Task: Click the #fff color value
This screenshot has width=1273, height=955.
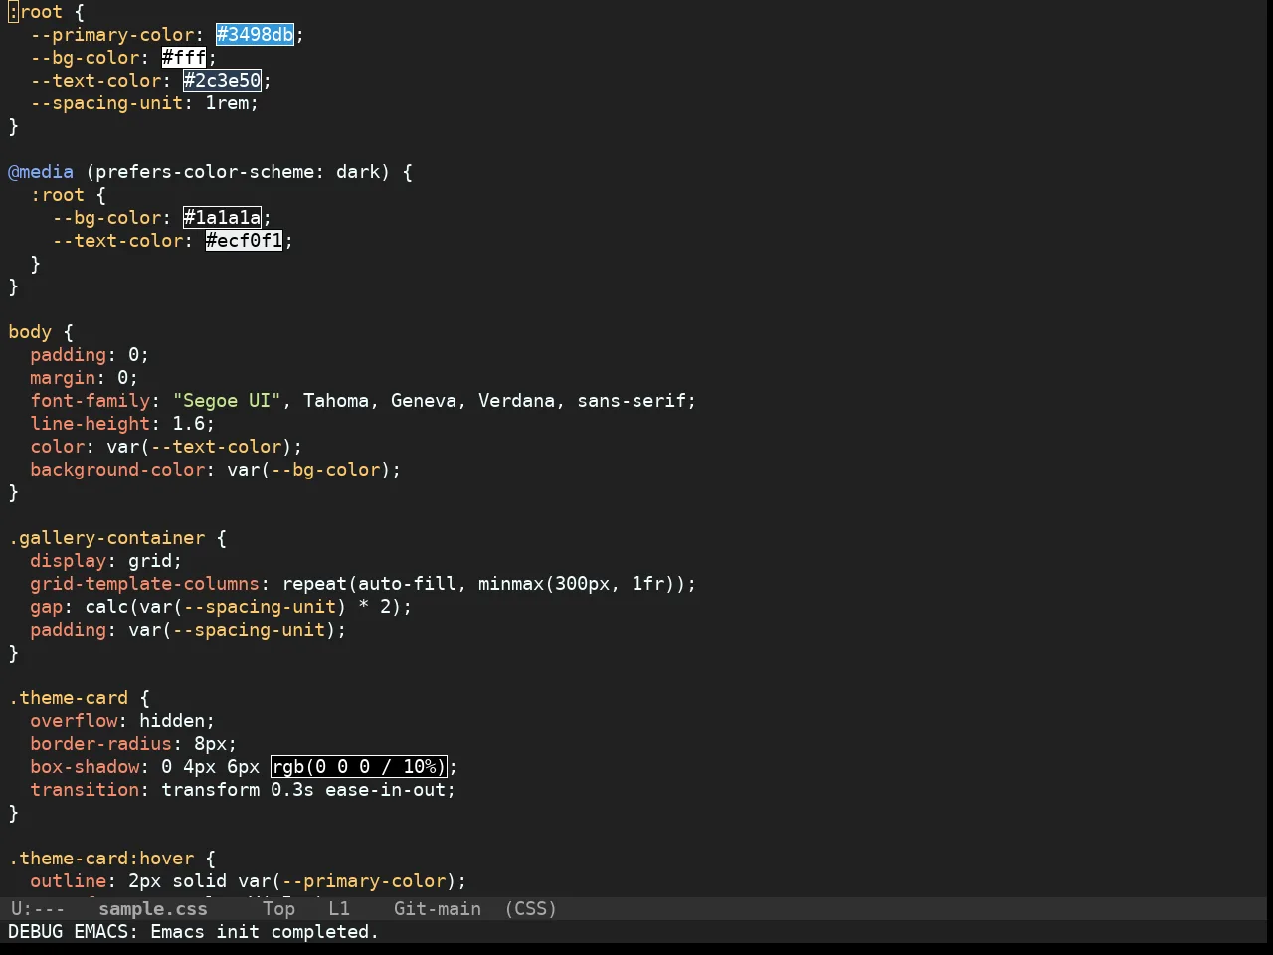Action: 184,58
